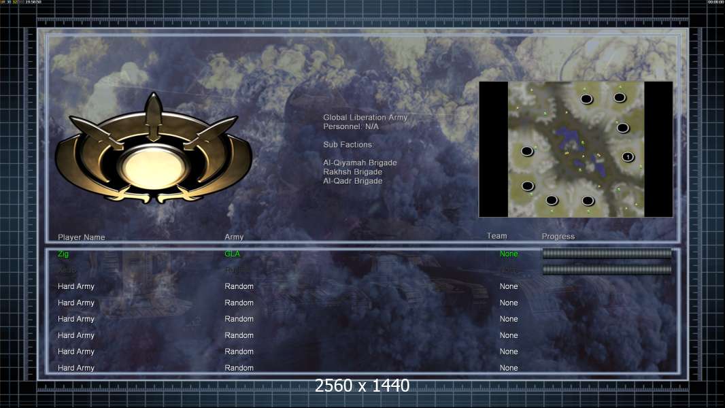Select Al-Qiyamah Brigade sub faction text
Viewport: 725px width, 408px height.
tap(360, 163)
